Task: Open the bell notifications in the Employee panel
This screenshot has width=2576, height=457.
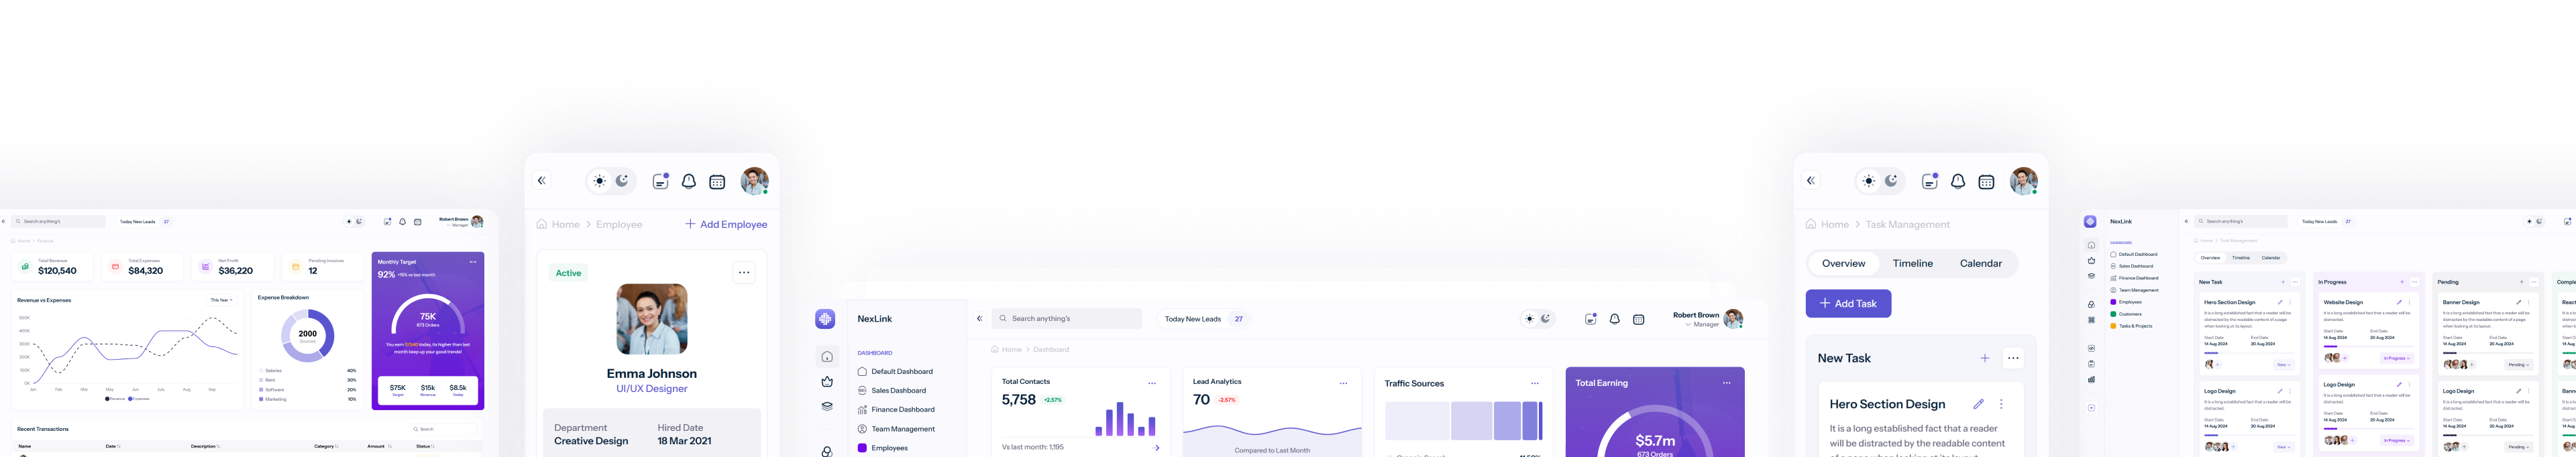Action: coord(688,182)
